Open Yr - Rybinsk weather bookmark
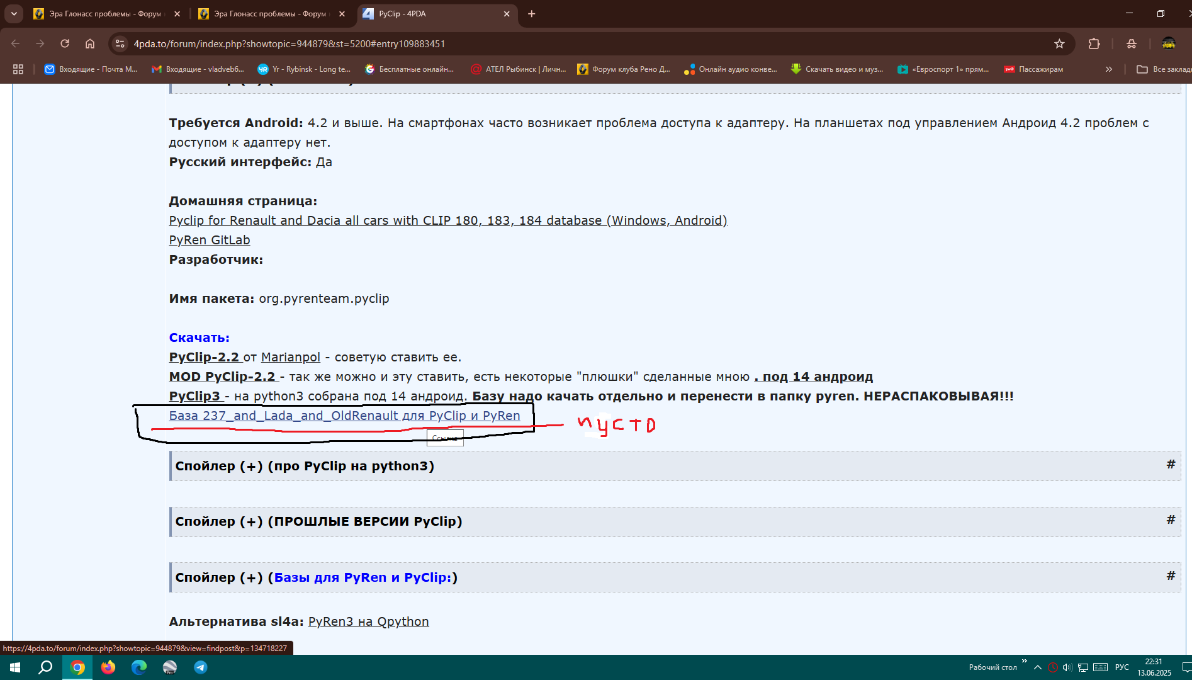The image size is (1192, 680). (x=305, y=69)
